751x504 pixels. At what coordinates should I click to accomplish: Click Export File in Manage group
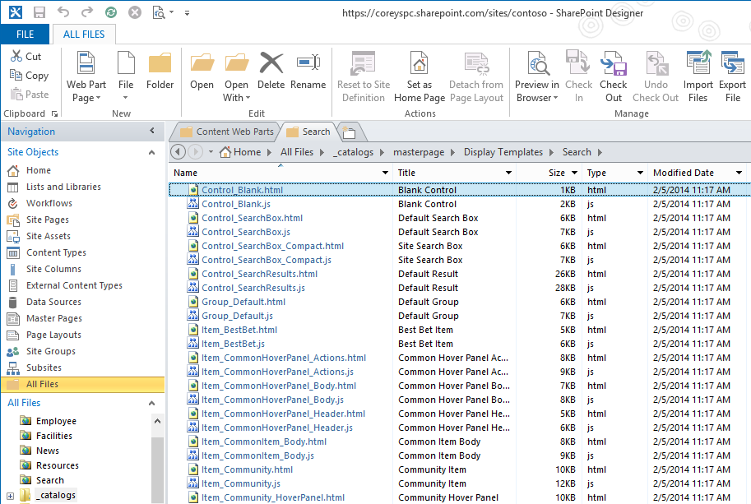click(732, 76)
